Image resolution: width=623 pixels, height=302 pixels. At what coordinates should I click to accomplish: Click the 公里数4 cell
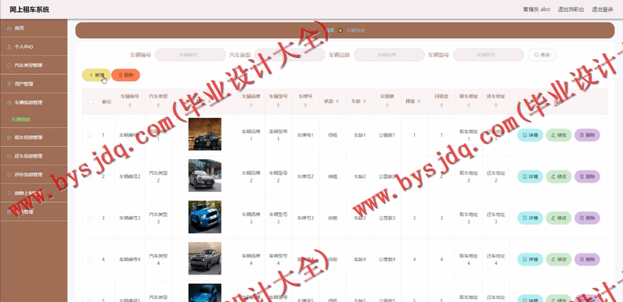(x=387, y=260)
